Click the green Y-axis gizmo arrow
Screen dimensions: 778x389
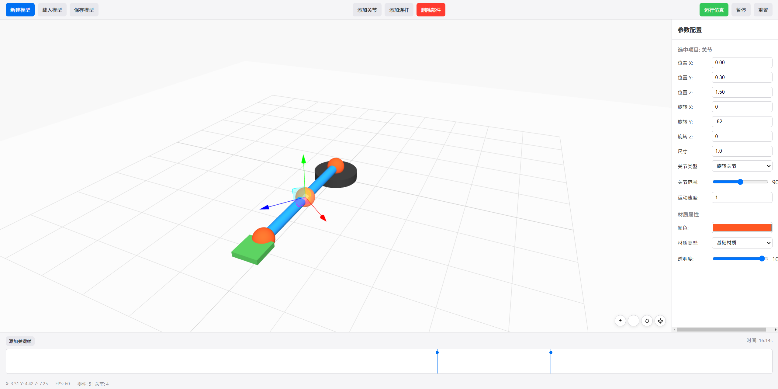point(303,159)
